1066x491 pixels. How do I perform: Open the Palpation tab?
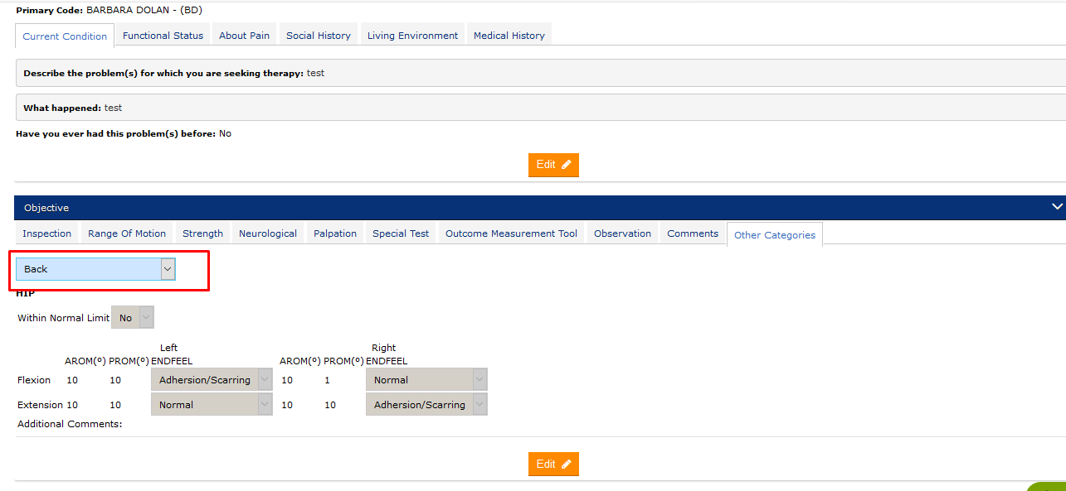point(335,233)
